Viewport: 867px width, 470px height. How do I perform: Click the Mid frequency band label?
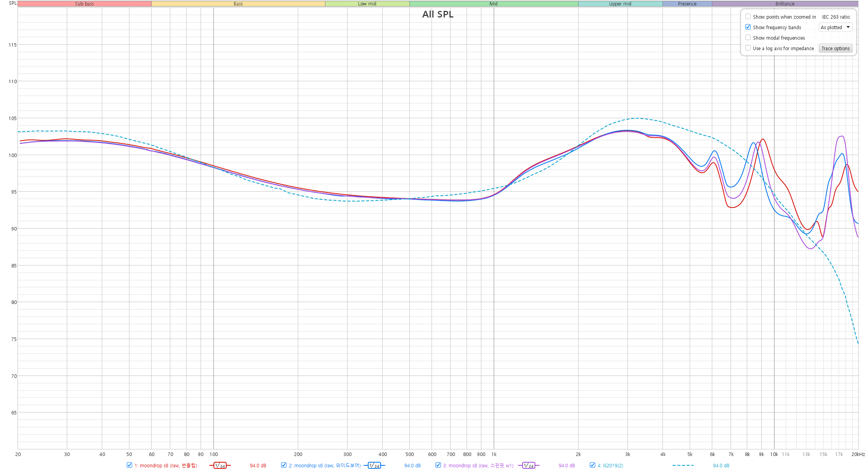(493, 3)
